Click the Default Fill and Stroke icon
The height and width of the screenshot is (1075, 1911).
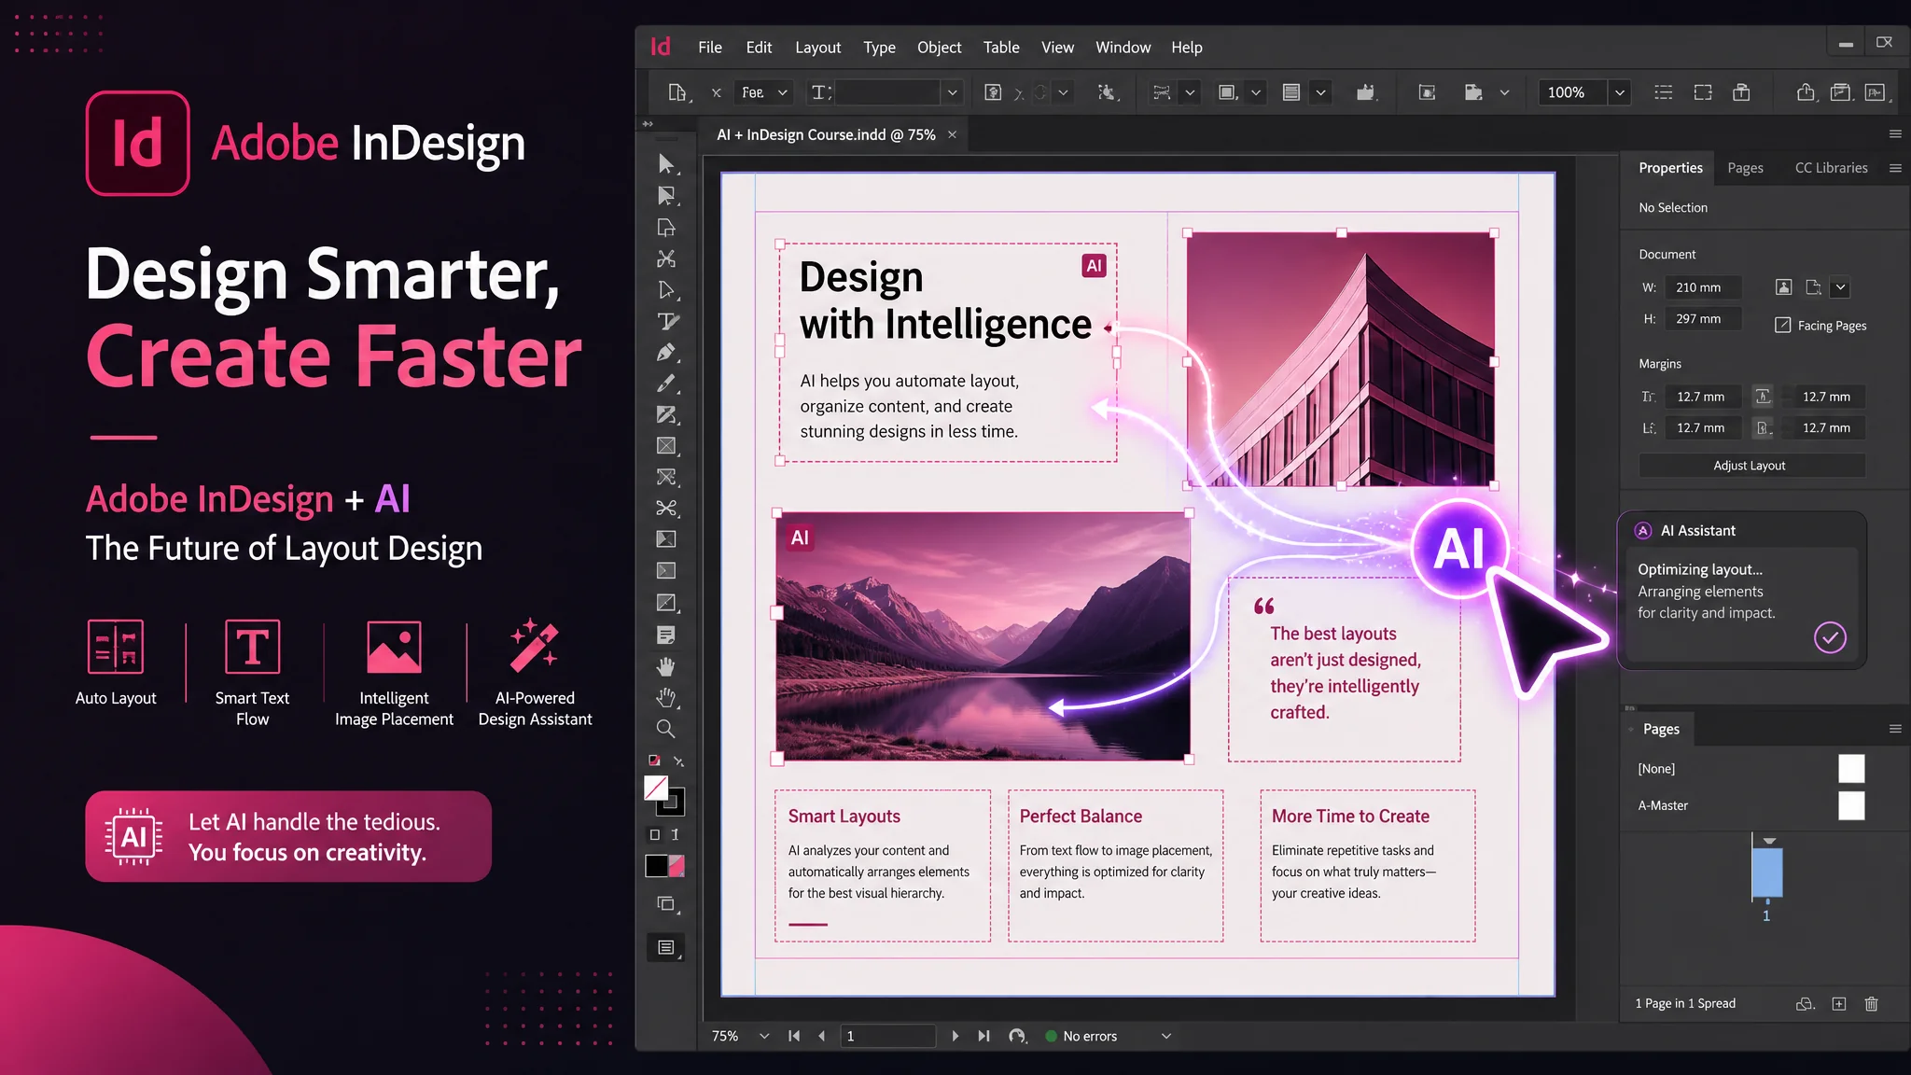[x=654, y=761]
